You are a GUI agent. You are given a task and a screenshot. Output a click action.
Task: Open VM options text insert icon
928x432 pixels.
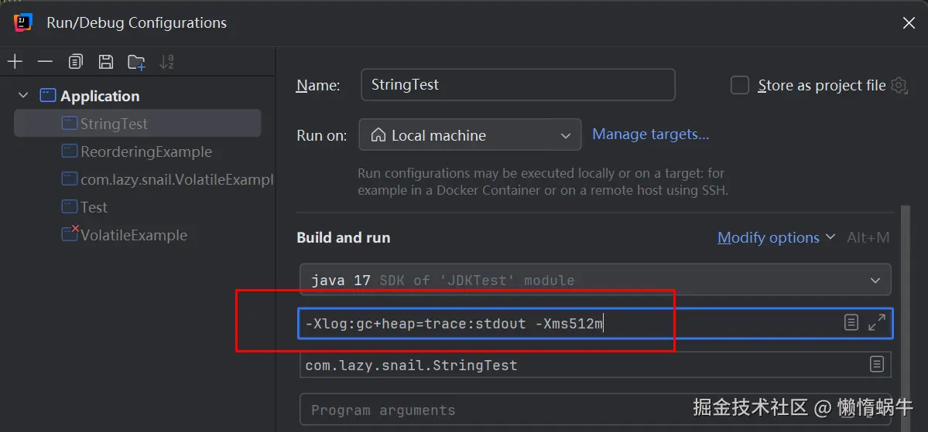851,323
